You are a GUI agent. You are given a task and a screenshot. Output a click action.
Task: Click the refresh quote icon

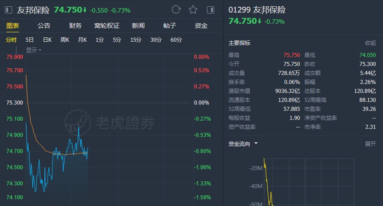click(x=176, y=9)
